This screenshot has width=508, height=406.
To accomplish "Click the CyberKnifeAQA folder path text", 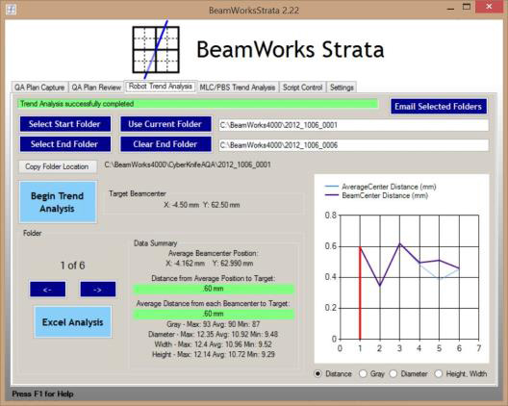I will tap(188, 165).
